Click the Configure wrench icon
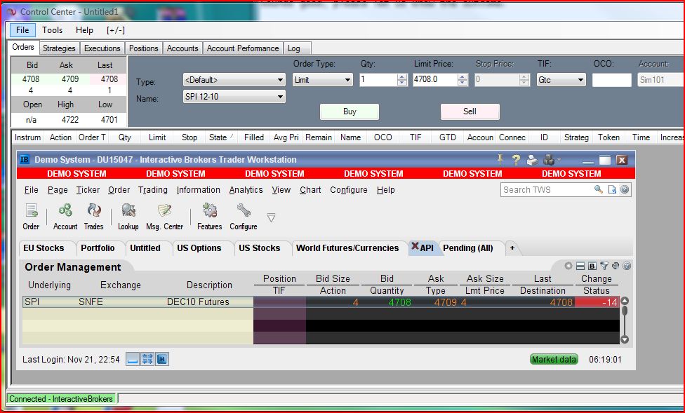The image size is (685, 413). click(244, 211)
